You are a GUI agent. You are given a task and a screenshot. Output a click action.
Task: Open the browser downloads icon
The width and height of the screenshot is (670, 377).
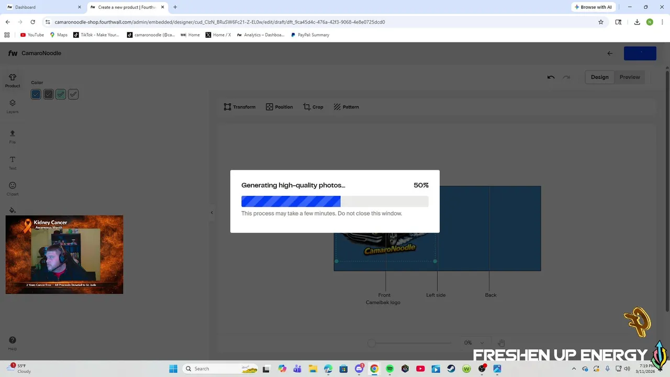(x=637, y=22)
